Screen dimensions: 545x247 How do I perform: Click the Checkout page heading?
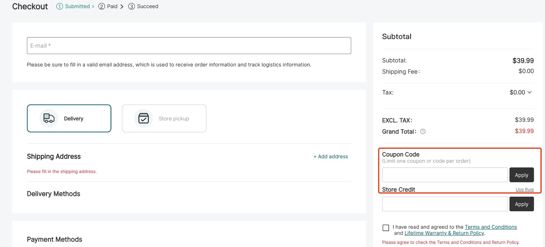(x=30, y=6)
